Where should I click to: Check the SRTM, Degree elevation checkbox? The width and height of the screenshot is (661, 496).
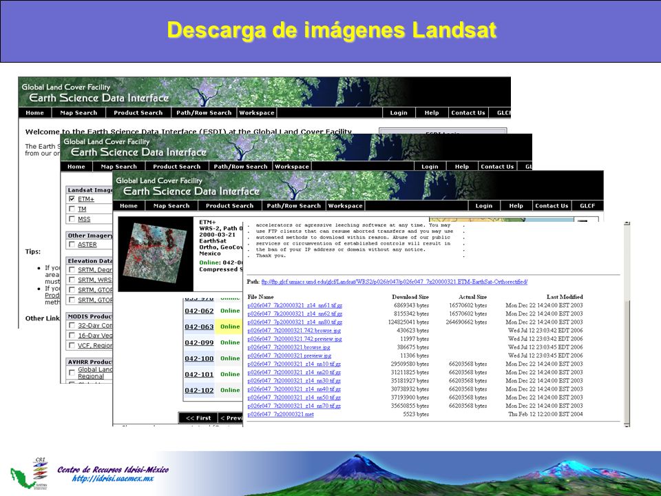click(72, 269)
